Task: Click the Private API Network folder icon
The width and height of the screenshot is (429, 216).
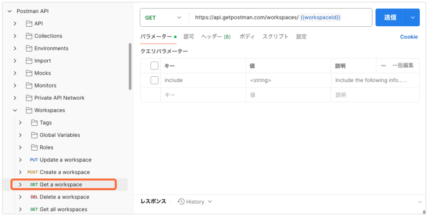Action: [29, 98]
